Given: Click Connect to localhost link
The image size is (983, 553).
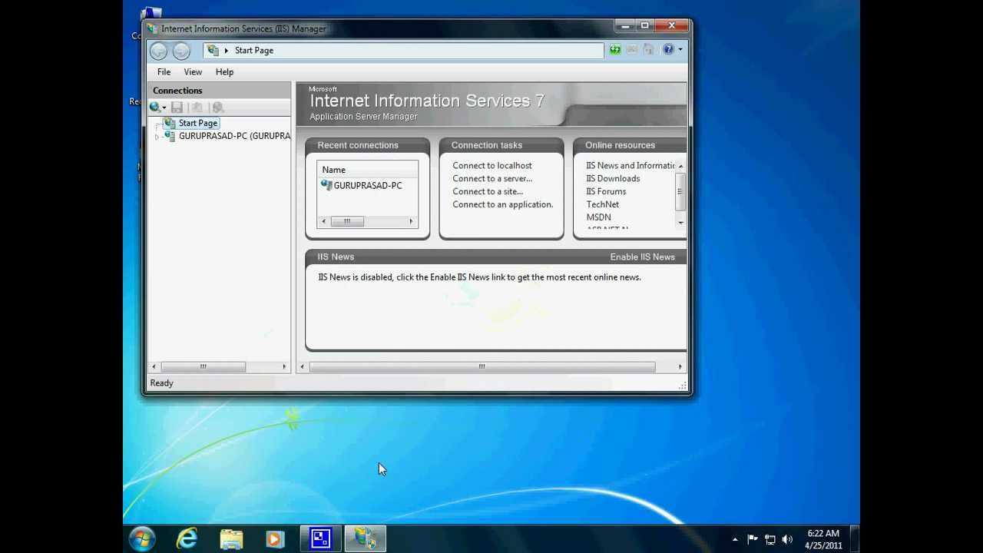Looking at the screenshot, I should click(x=492, y=165).
